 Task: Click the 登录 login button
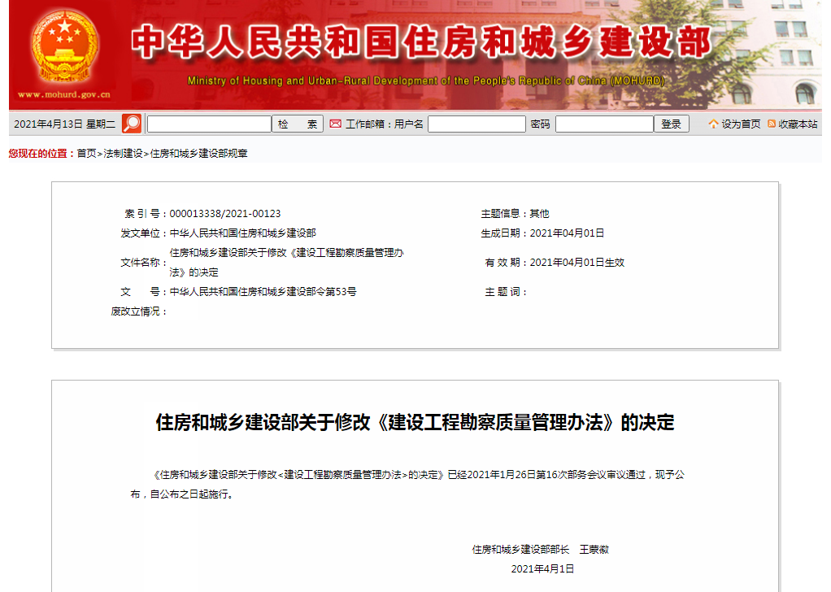[672, 124]
